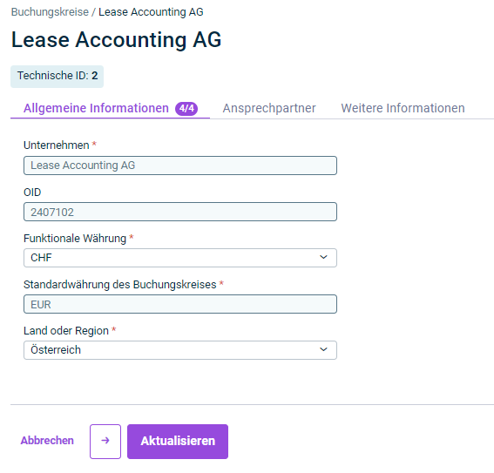494x473 pixels.
Task: Click the 4/4 completion badge
Action: [186, 109]
